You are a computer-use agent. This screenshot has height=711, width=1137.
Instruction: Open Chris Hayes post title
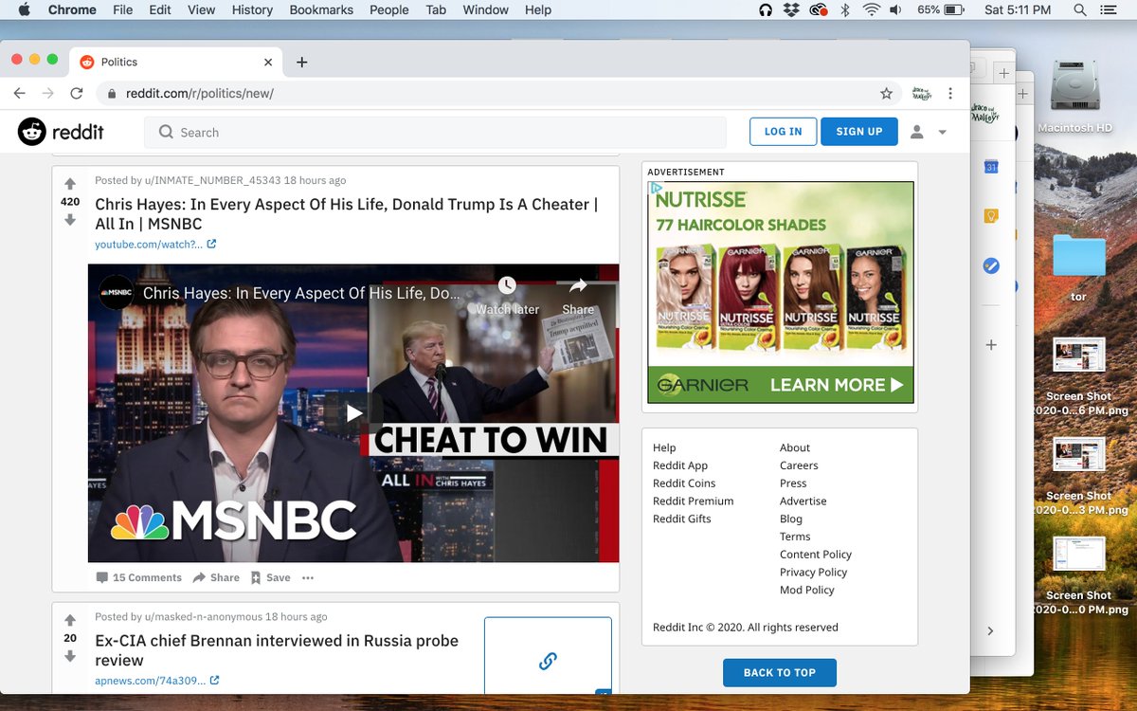[346, 214]
